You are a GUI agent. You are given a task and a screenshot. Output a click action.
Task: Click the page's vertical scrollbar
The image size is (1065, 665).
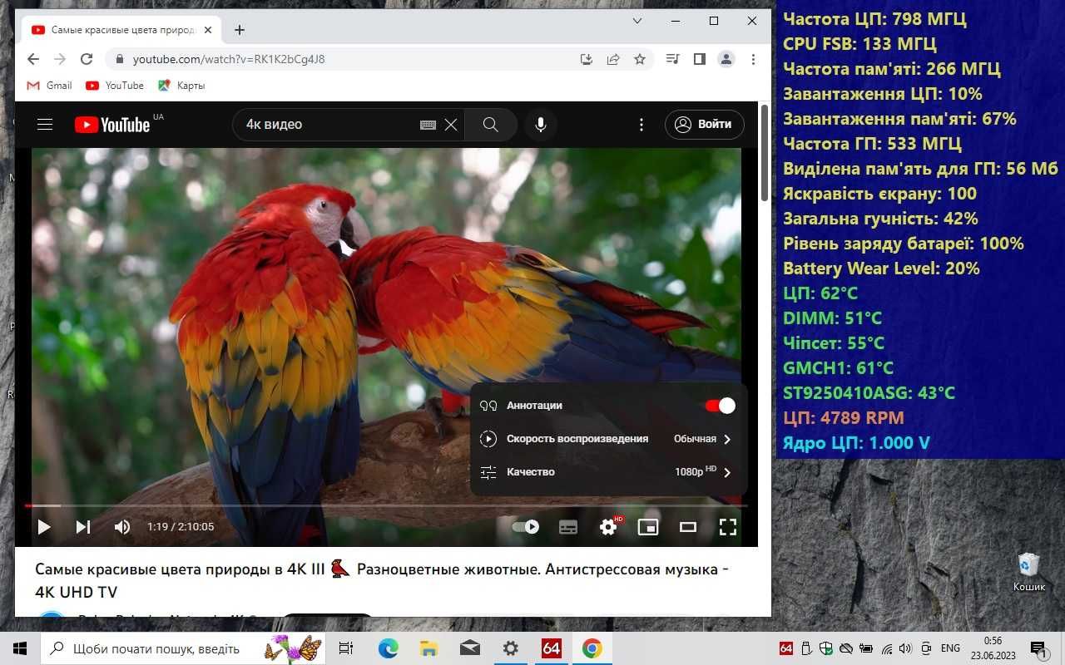(x=765, y=152)
